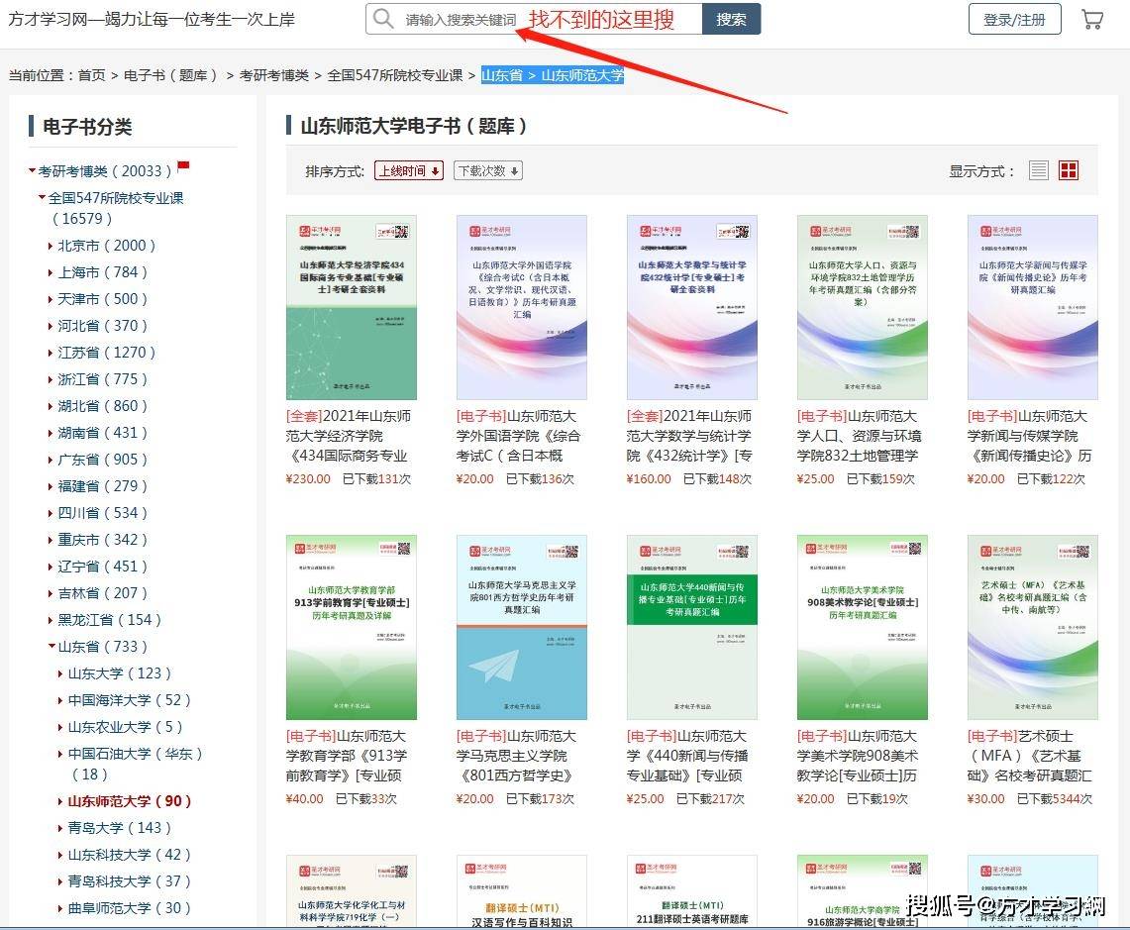Screen dimensions: 1130x930
Task: Go to 首页 in breadcrumb
Action: (91, 75)
